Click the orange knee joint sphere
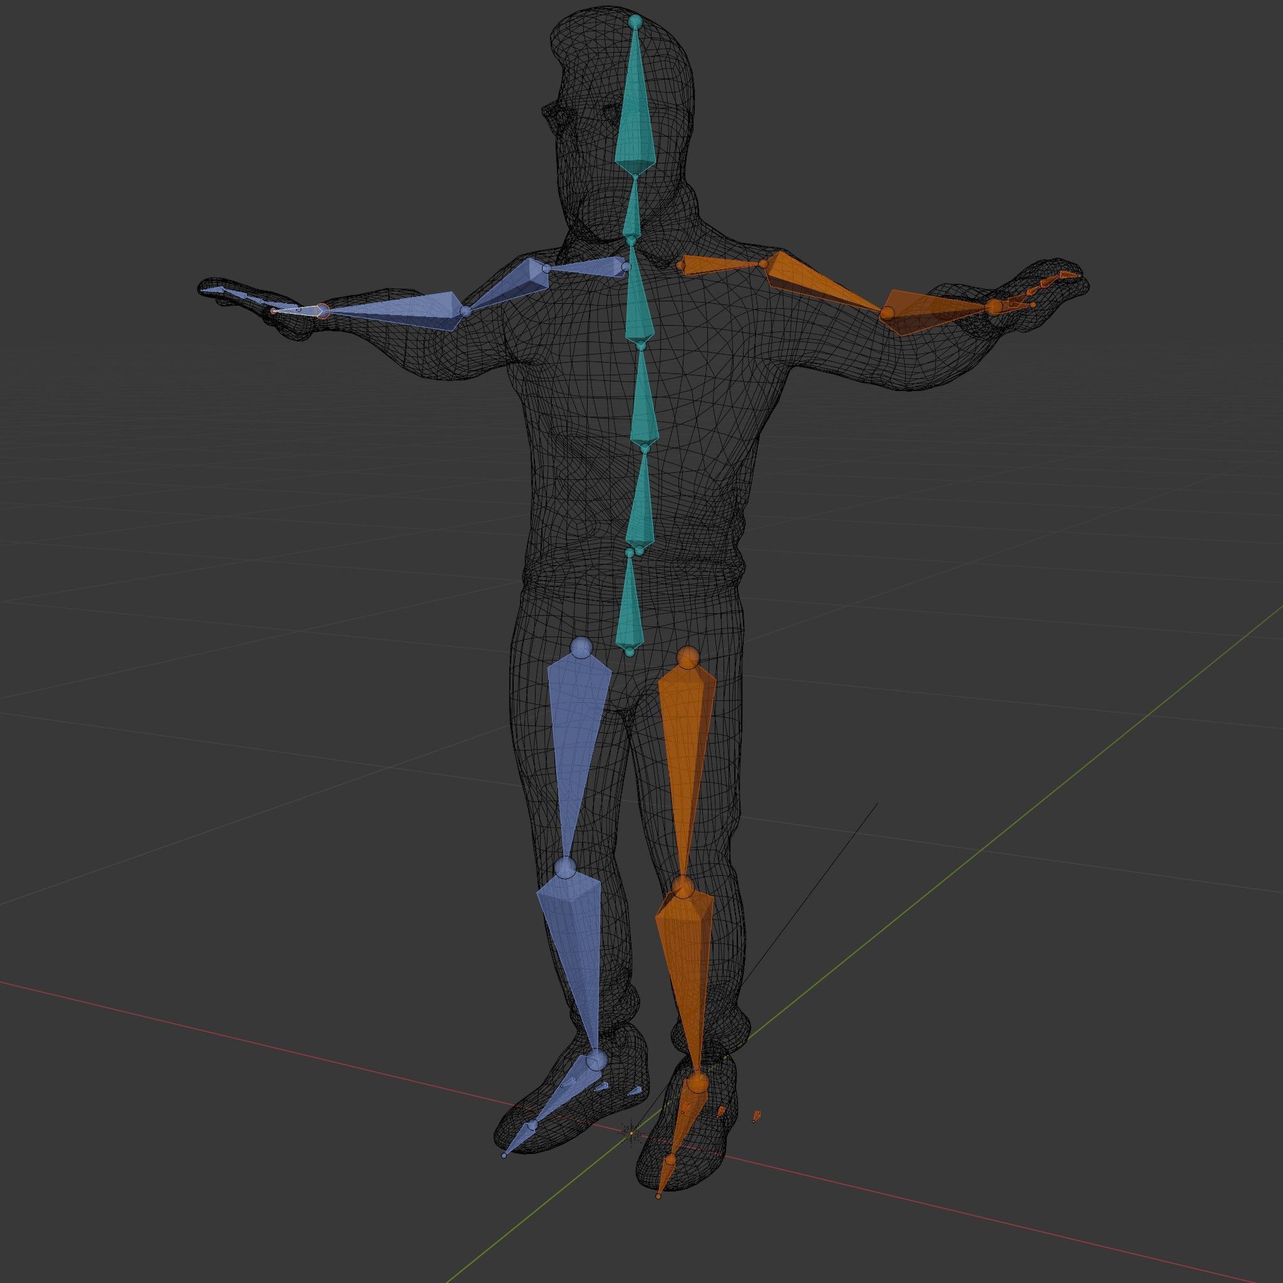This screenshot has width=1283, height=1283. pos(683,886)
